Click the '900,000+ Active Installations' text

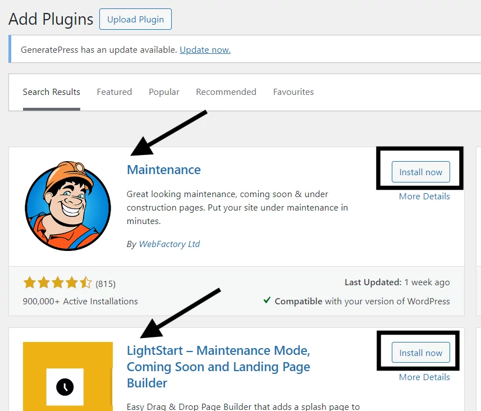pyautogui.click(x=80, y=302)
